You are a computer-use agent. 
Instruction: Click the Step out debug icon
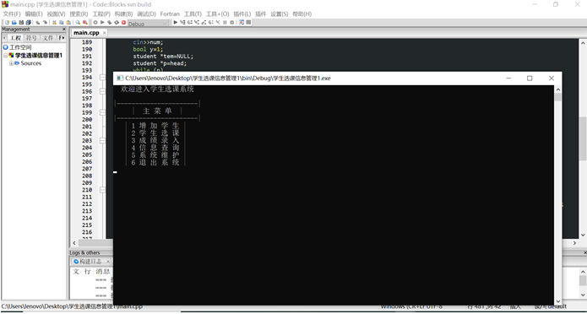pos(204,23)
